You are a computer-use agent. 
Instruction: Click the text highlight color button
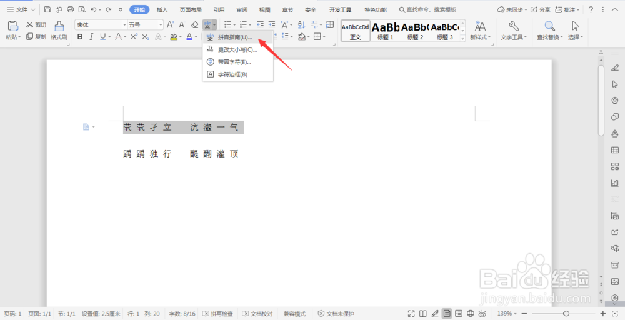pos(173,37)
